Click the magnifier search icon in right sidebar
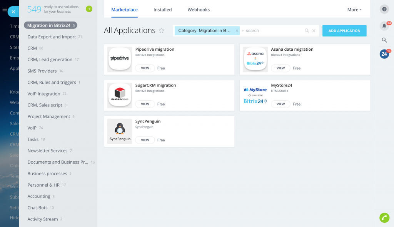Viewport: 394px width, 227px height. click(x=384, y=40)
